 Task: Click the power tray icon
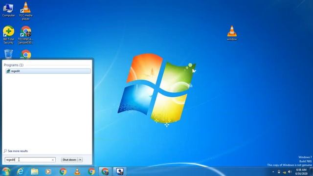tap(279, 172)
